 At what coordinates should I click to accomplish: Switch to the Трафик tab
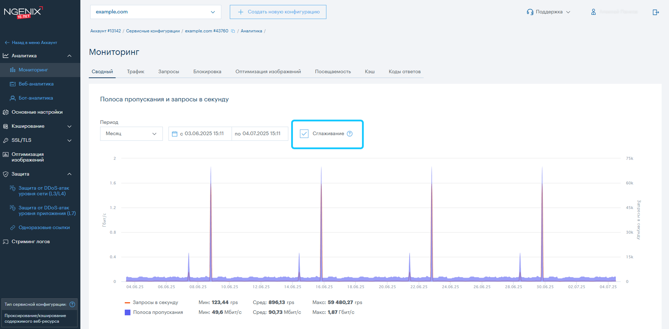point(136,71)
